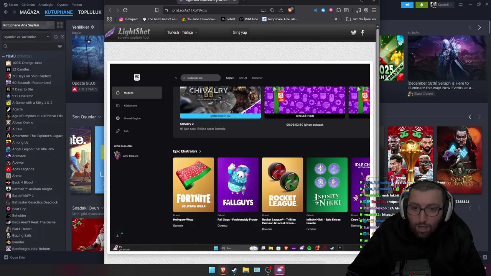Open the Steam library advanced filter icon
Viewport: 491px width, 276px height.
[60, 46]
